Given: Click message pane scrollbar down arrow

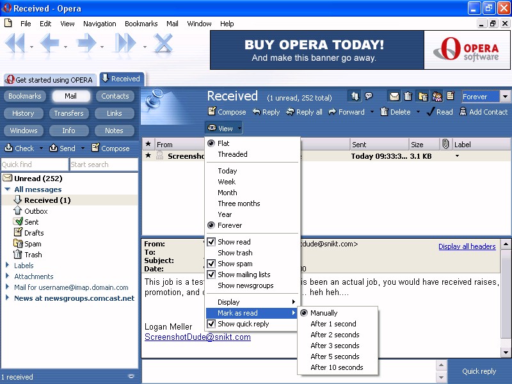Looking at the screenshot, I should pyautogui.click(x=506, y=353).
